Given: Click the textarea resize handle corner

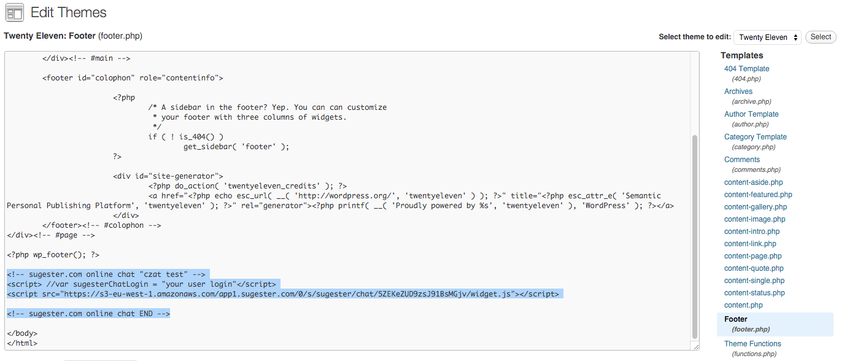Looking at the screenshot, I should tap(696, 347).
